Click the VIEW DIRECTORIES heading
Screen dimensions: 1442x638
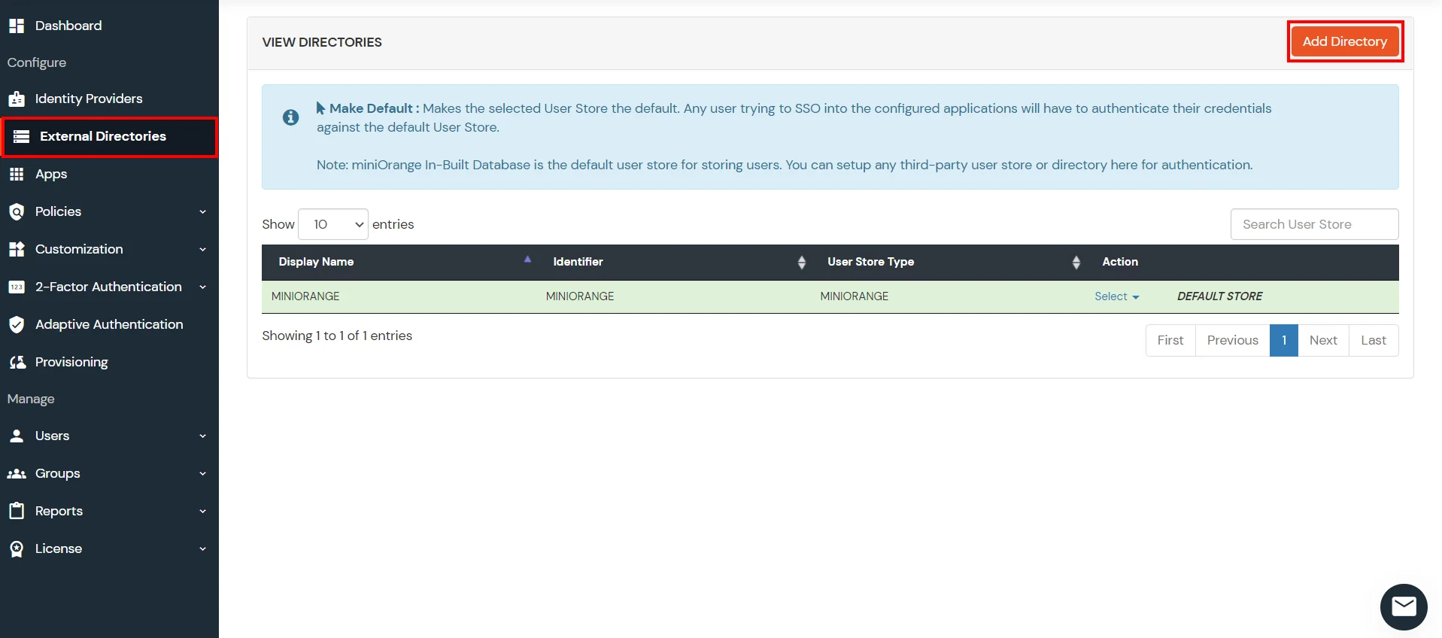tap(322, 42)
